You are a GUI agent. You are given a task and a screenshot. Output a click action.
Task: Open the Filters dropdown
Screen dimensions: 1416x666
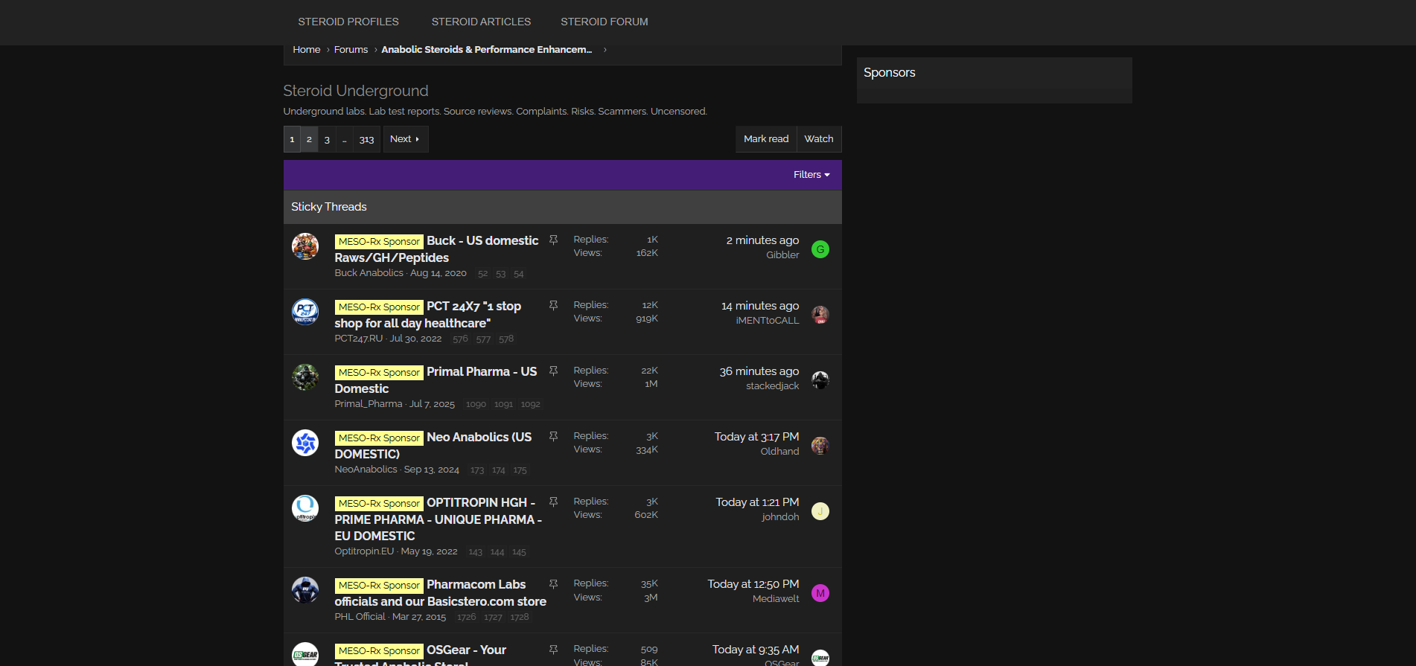click(x=811, y=175)
